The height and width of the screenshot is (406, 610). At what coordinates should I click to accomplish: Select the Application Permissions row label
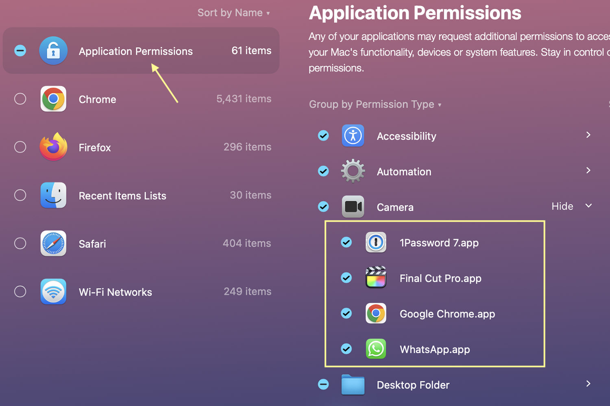135,52
